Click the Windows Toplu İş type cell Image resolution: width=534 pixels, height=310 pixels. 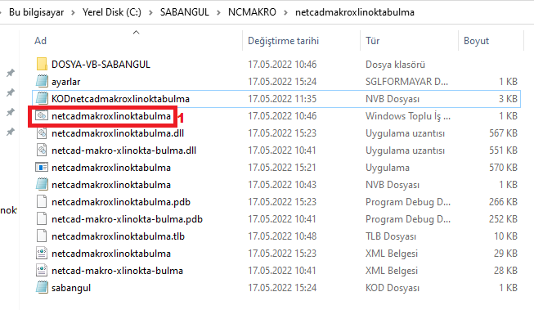[408, 116]
